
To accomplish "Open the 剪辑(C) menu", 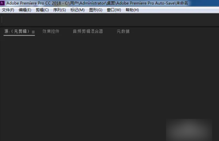I will pyautogui.click(x=42, y=10).
